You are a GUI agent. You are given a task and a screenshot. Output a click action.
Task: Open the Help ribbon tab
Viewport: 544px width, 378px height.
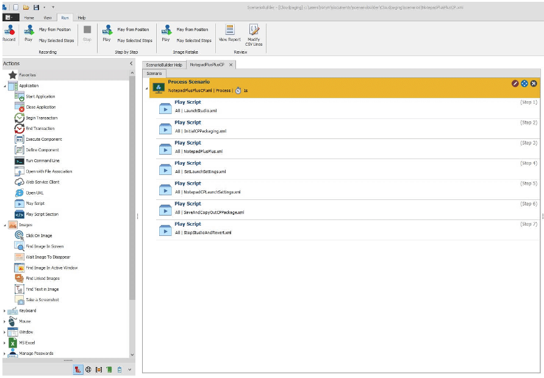82,18
